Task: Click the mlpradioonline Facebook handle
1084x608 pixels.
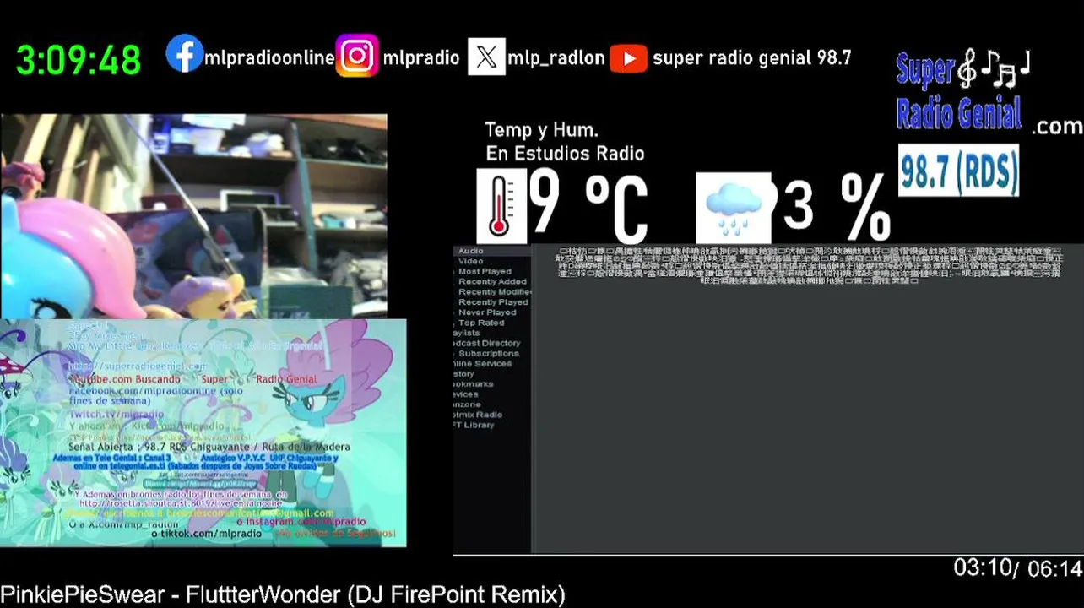Action: click(x=269, y=57)
